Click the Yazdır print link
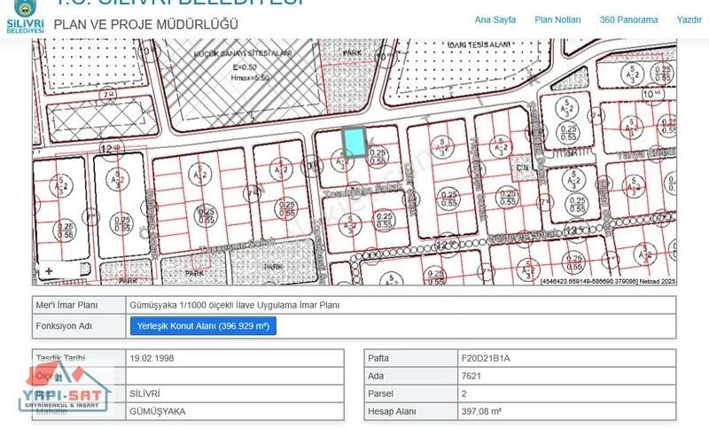 point(690,19)
